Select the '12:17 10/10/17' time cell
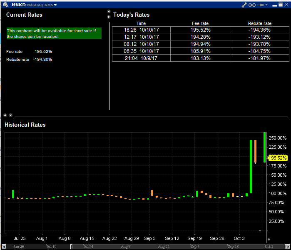 point(141,37)
